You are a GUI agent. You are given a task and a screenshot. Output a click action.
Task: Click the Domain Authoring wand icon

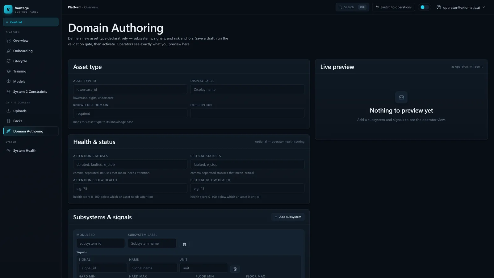[x=9, y=131]
